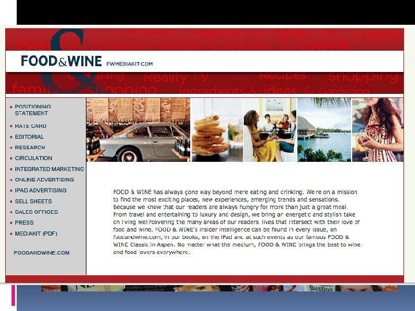Screen dimensions: 415x311
Task: Select the vintage car photo
Action: tap(138, 130)
